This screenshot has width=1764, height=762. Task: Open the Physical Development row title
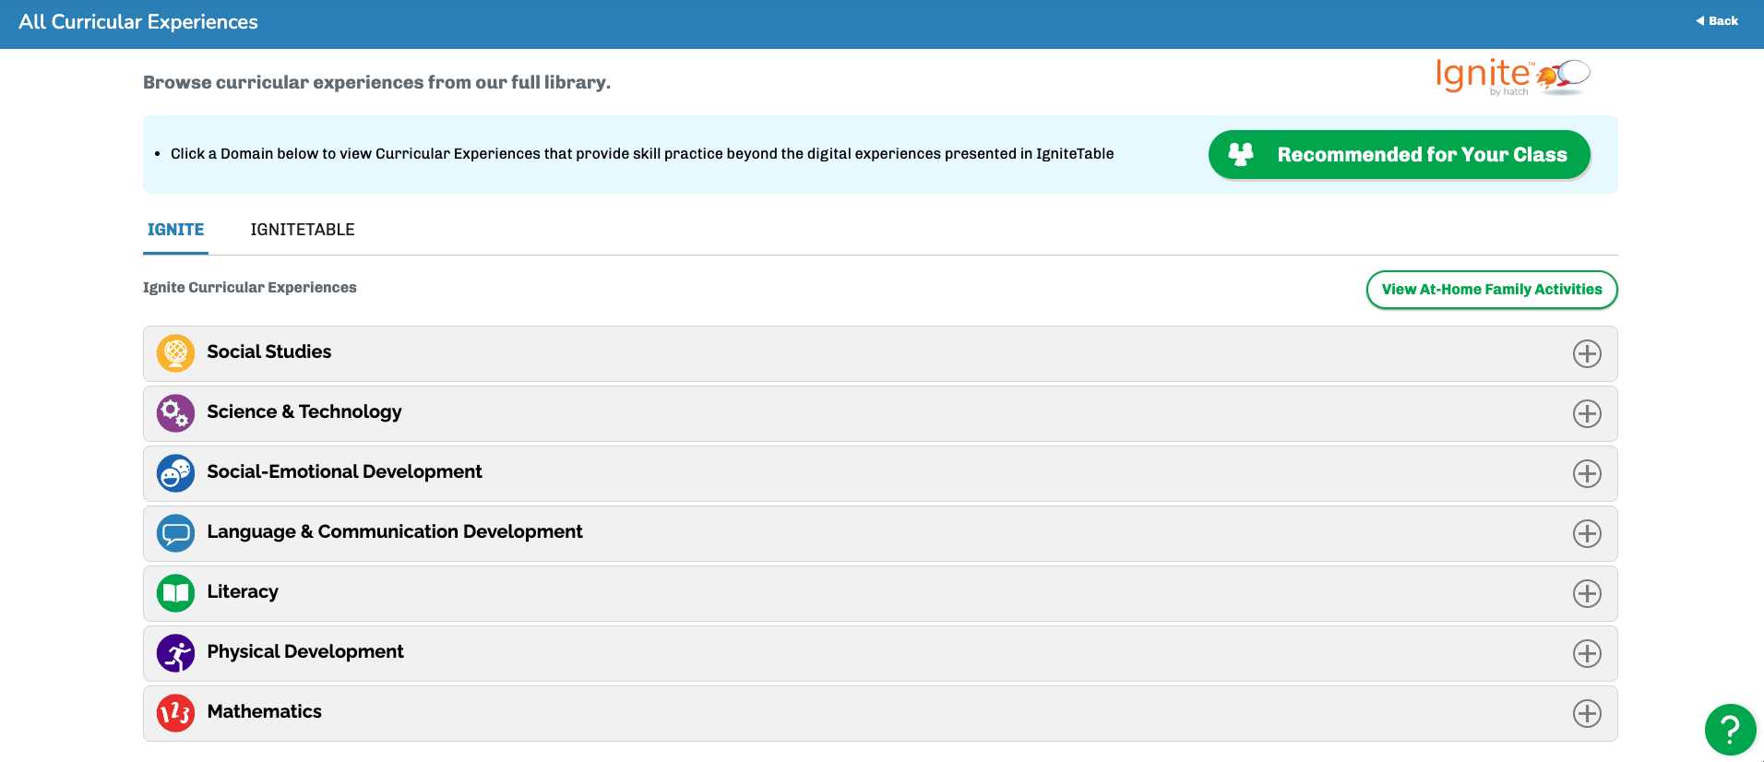(305, 651)
